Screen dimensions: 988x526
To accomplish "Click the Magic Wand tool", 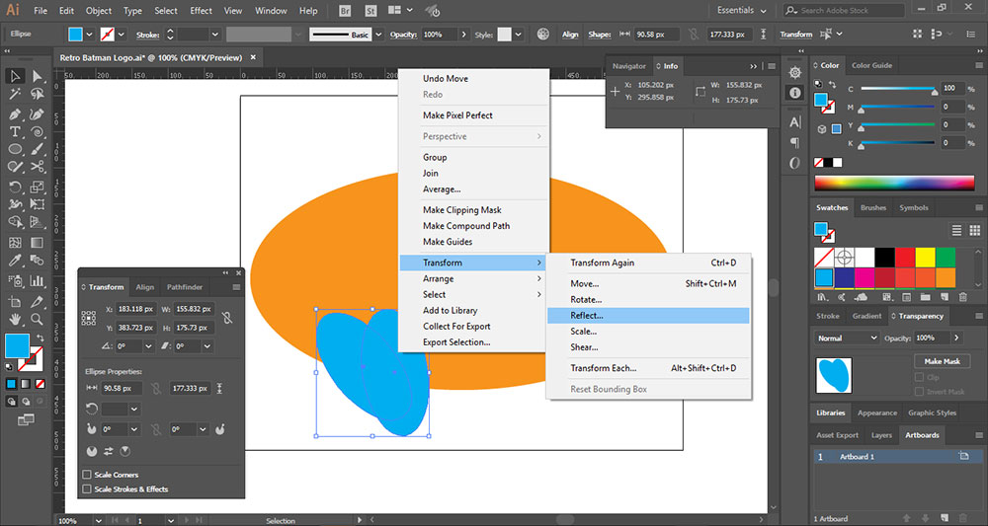I will 16,95.
